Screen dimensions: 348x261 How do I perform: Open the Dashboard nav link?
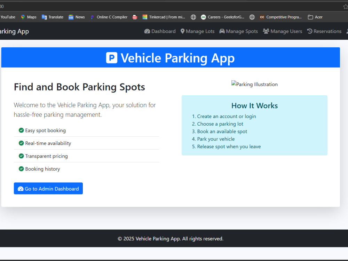[160, 31]
